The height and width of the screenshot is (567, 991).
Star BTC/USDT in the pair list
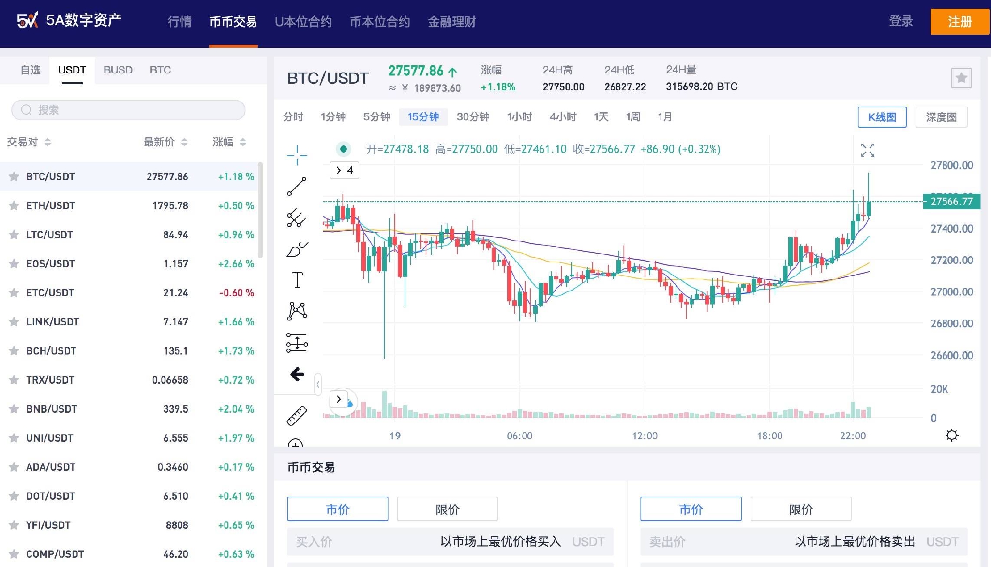[14, 176]
